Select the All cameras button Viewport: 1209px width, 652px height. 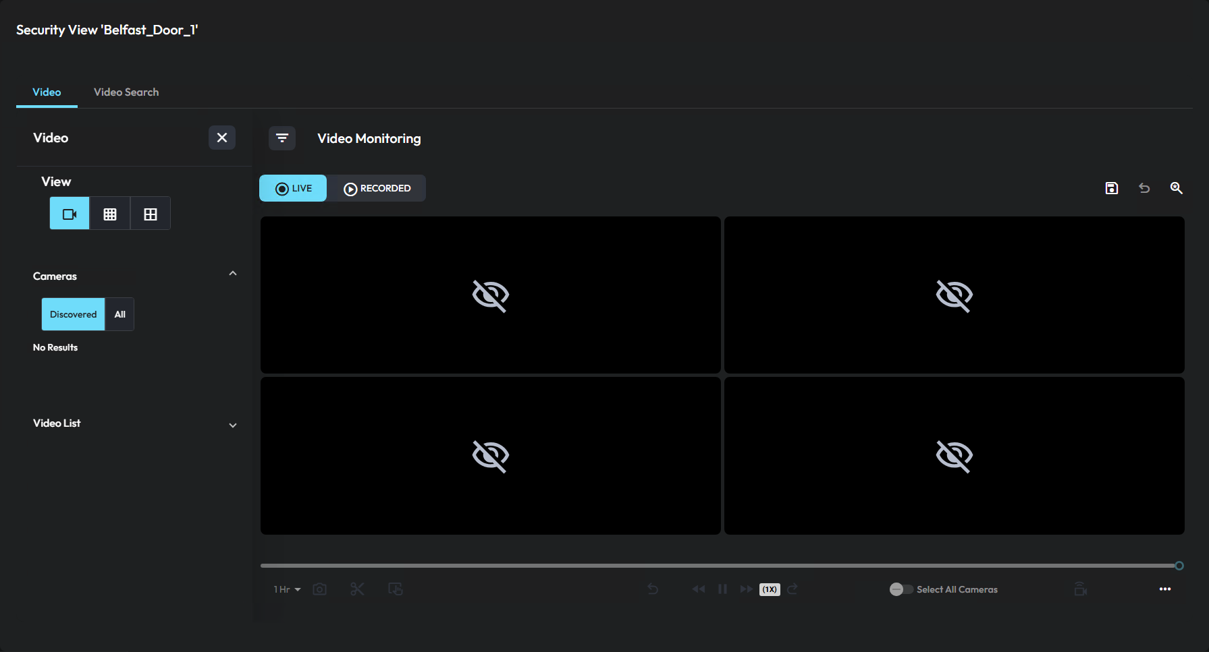(119, 314)
